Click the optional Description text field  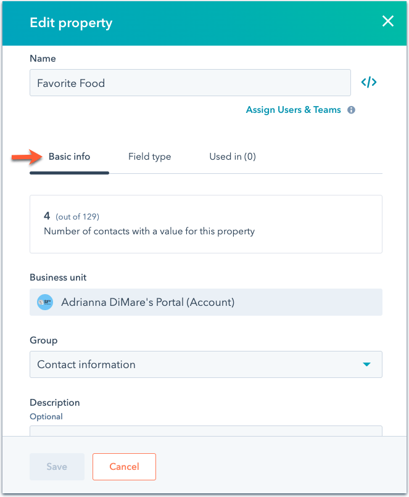tap(206, 431)
